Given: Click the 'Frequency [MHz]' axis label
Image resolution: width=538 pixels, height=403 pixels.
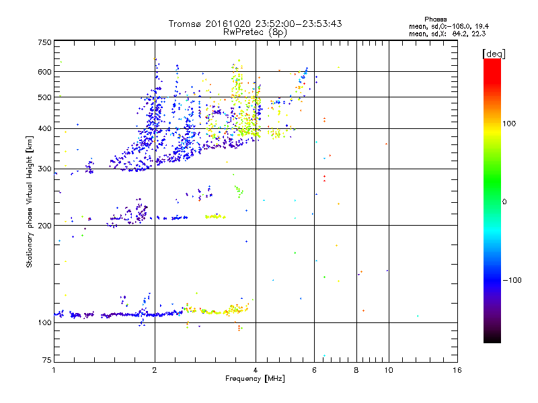Looking at the screenshot, I should point(255,379).
